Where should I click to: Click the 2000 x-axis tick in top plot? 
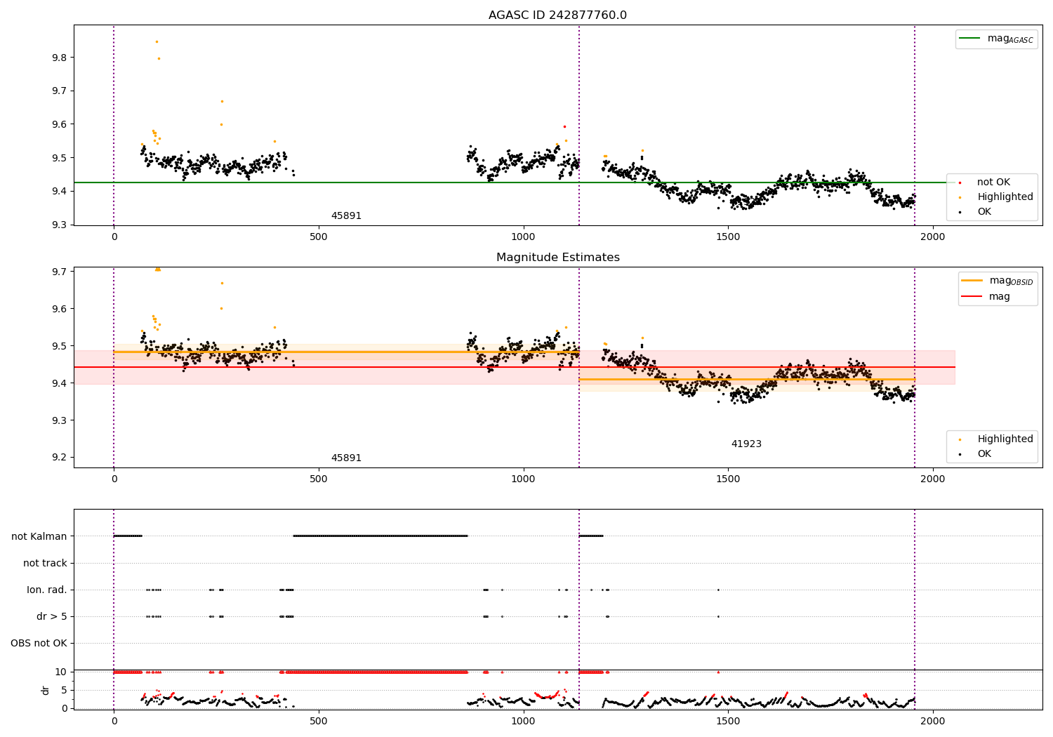933,237
